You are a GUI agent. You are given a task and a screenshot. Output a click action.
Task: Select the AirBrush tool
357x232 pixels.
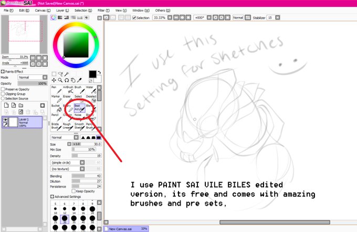click(x=68, y=90)
